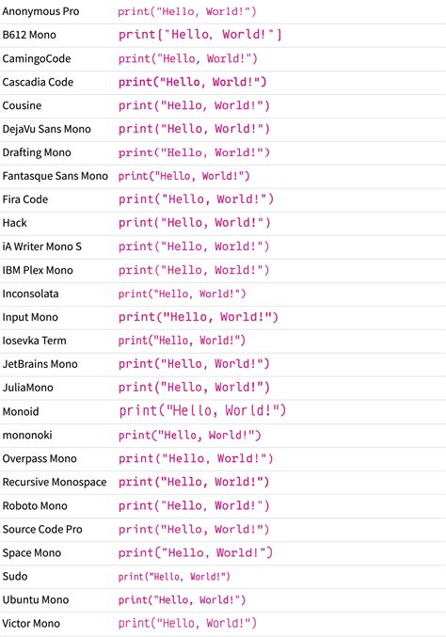Click the "Victor Mono" font label
446x637 pixels.
click(x=31, y=624)
